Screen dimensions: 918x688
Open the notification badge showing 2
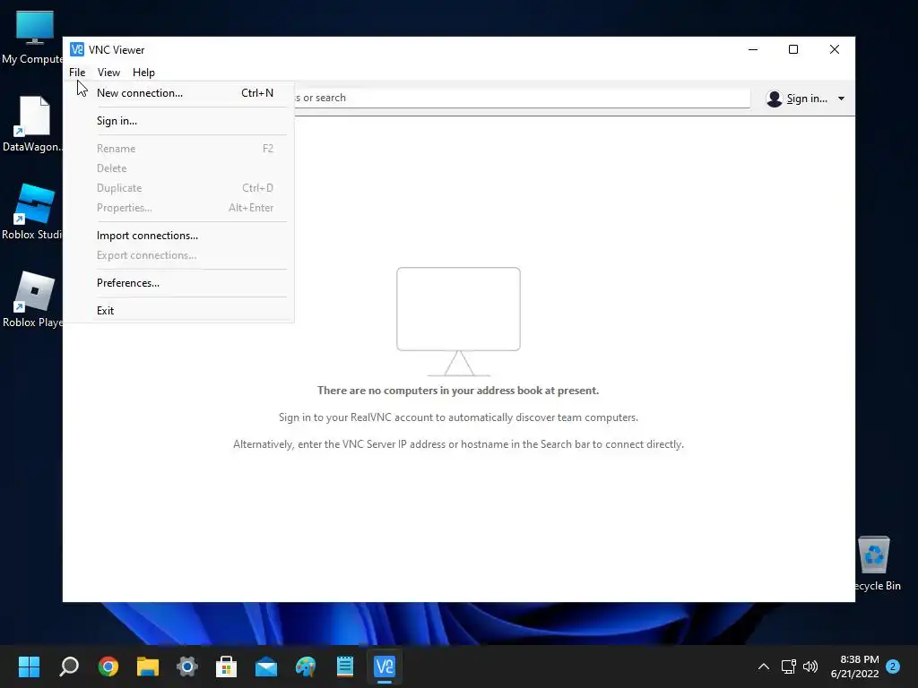(x=893, y=666)
